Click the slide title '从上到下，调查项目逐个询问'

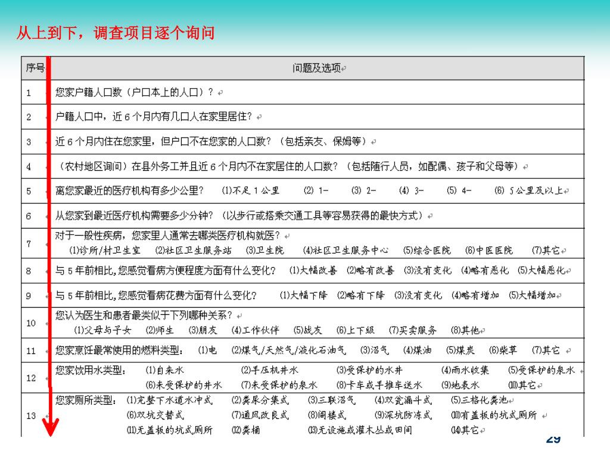pos(116,33)
